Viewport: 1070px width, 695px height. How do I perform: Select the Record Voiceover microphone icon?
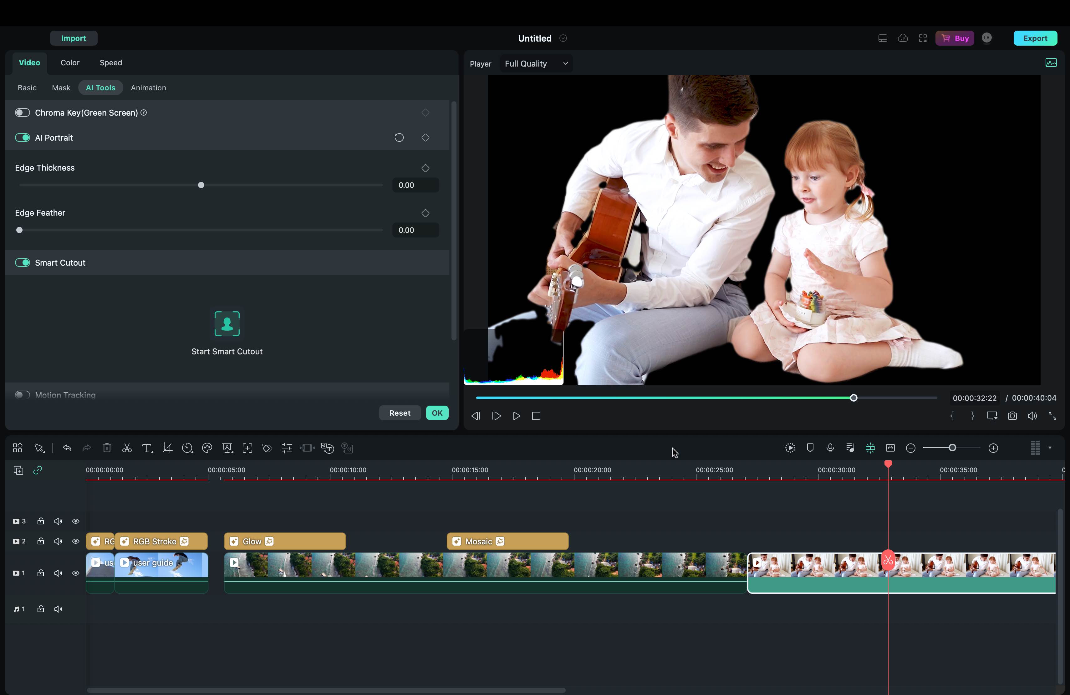click(830, 447)
